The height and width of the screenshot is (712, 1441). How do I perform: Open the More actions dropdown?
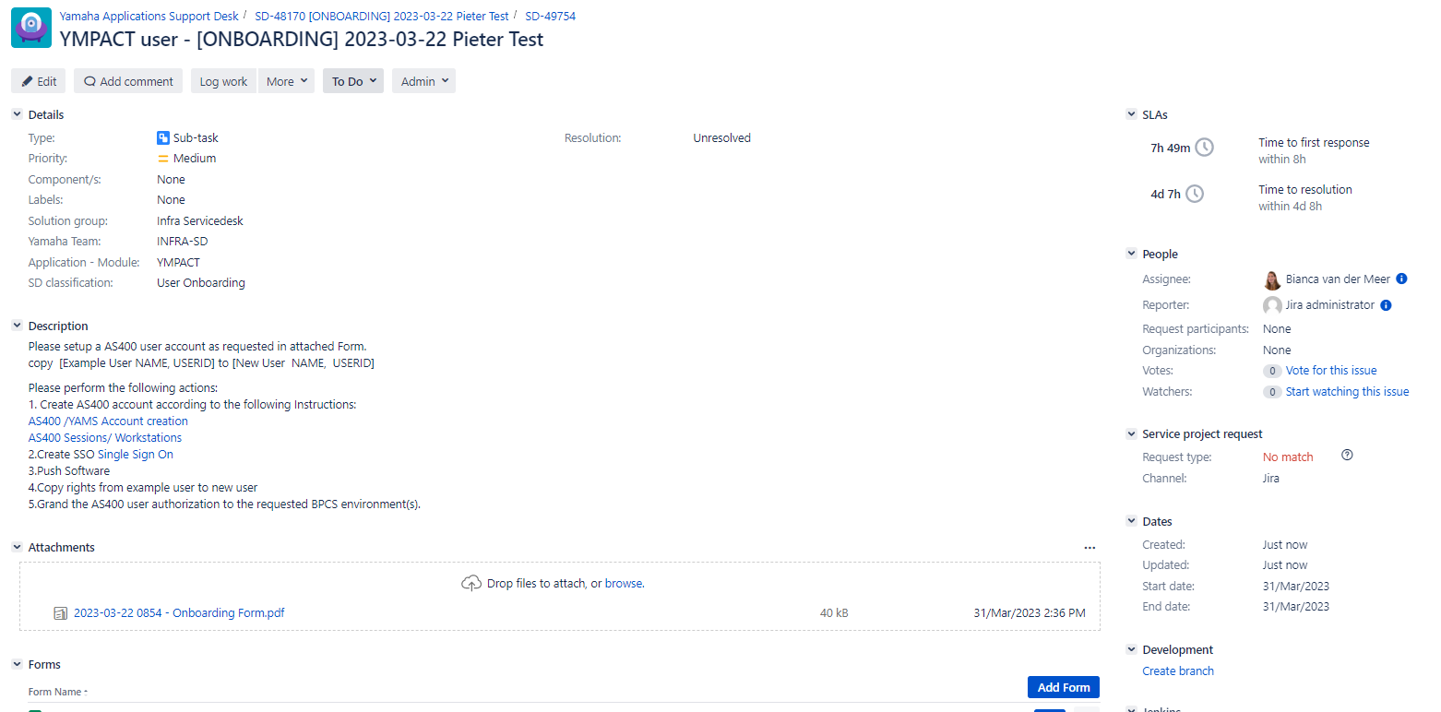click(286, 81)
